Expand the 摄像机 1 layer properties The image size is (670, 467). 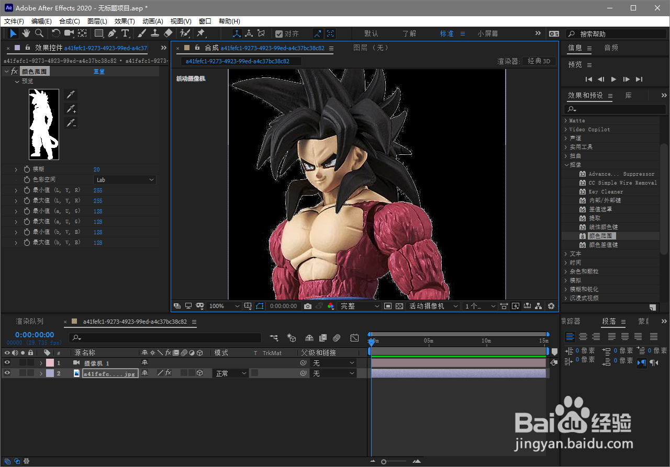point(41,363)
